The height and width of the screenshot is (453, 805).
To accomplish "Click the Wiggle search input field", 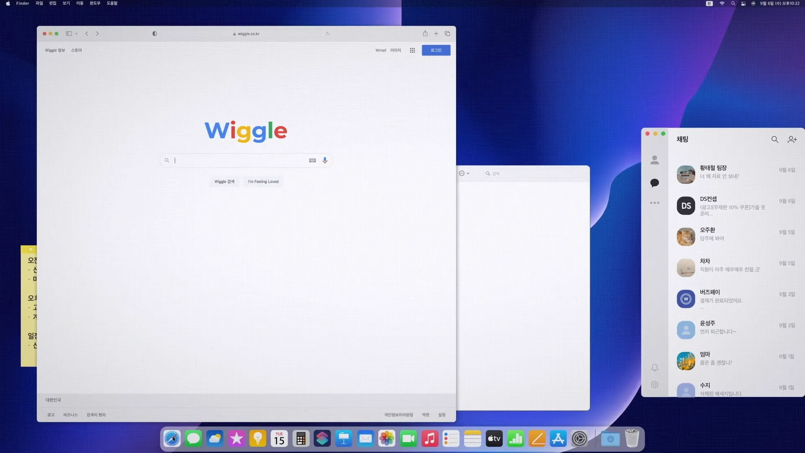I will click(239, 160).
